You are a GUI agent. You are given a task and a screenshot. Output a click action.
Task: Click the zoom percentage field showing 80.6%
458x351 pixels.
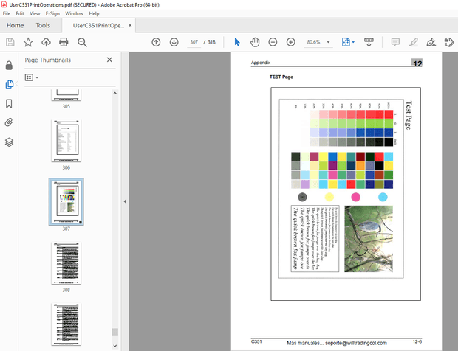[x=313, y=42]
